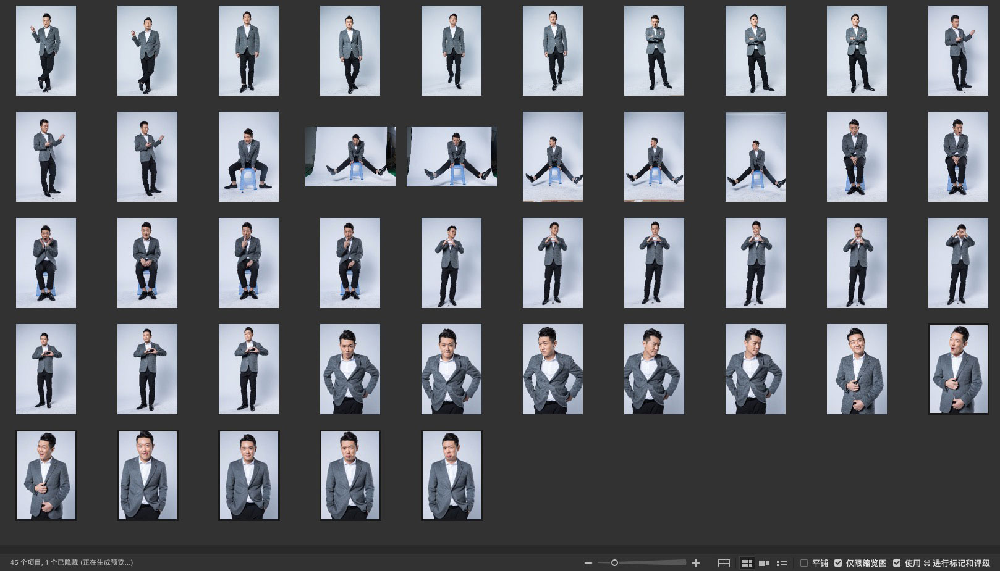
Task: Switch to thumbnail grid view
Action: (747, 563)
